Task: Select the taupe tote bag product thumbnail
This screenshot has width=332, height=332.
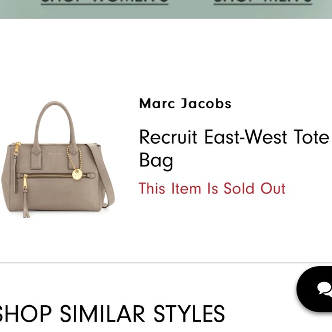Action: pyautogui.click(x=58, y=160)
